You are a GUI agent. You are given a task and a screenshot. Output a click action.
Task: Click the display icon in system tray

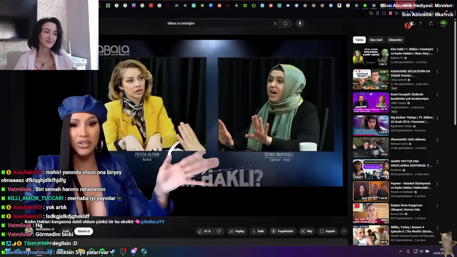[415, 251]
